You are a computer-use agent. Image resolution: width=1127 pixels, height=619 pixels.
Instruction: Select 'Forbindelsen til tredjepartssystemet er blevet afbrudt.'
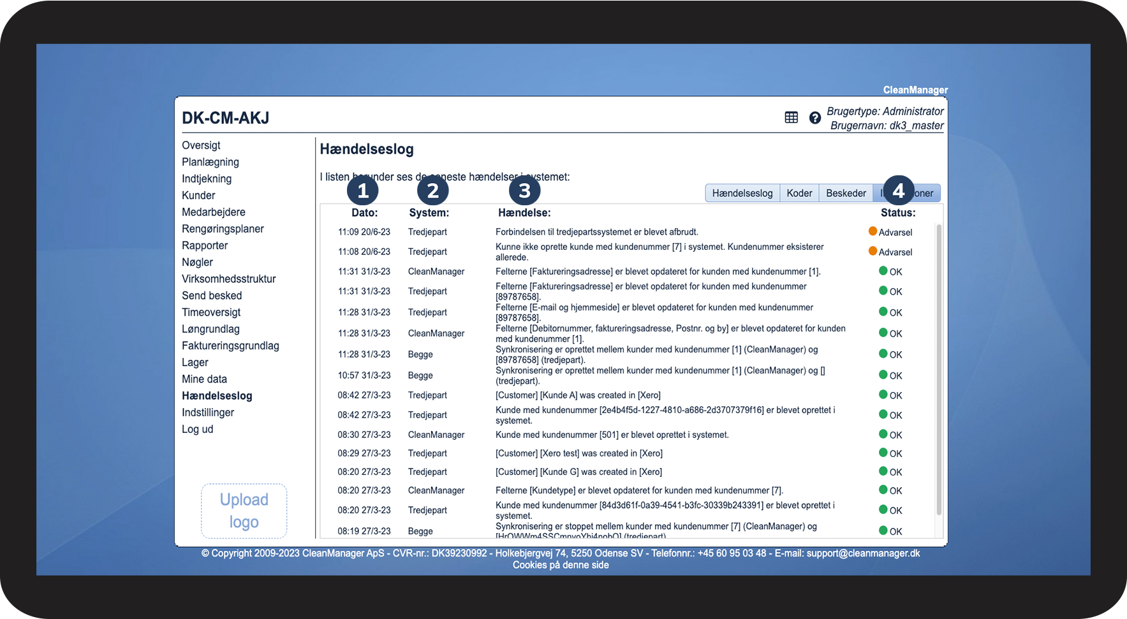click(596, 232)
